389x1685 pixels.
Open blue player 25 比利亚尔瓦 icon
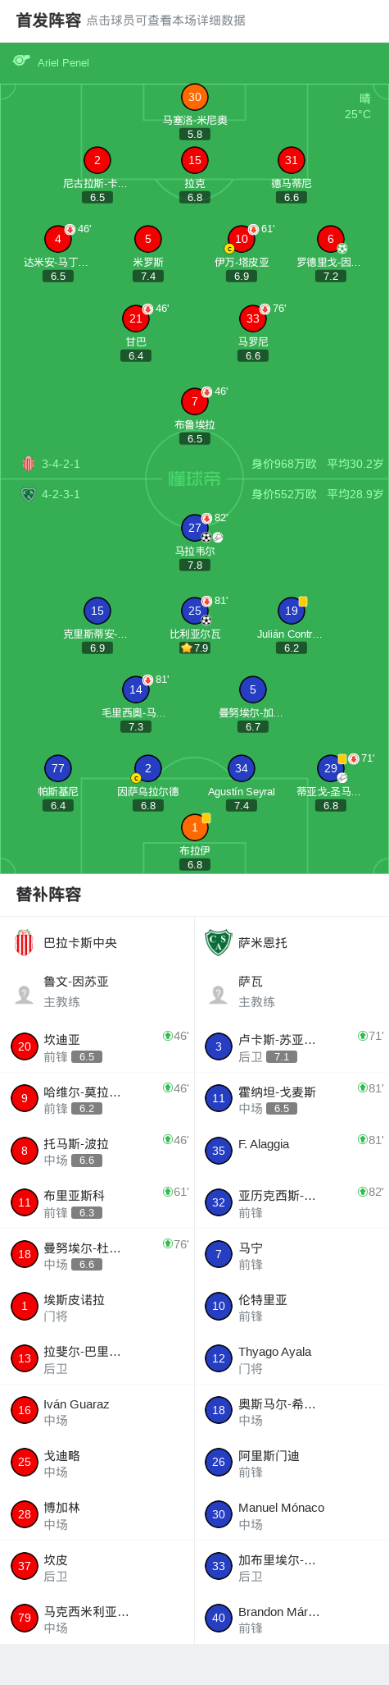tap(195, 611)
